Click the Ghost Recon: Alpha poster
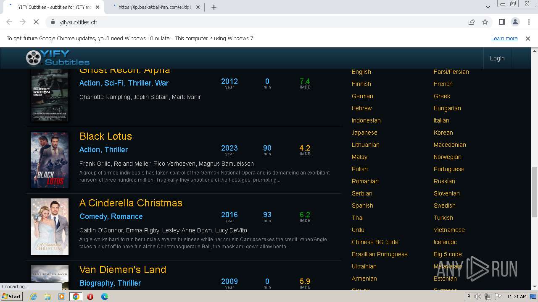This screenshot has width=538, height=302. (50, 95)
